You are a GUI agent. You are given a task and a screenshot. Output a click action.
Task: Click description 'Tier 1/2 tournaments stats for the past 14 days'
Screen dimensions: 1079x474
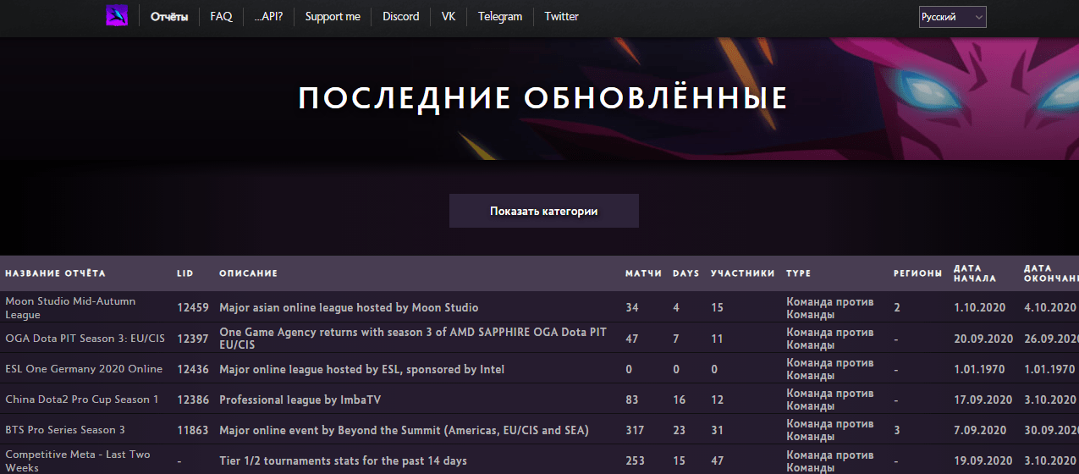pyautogui.click(x=343, y=460)
